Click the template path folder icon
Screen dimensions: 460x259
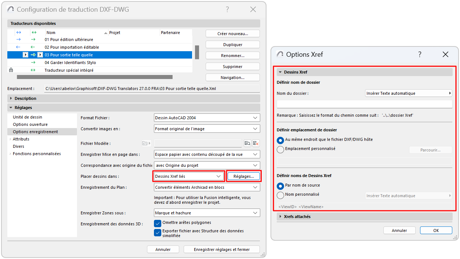(x=146, y=143)
